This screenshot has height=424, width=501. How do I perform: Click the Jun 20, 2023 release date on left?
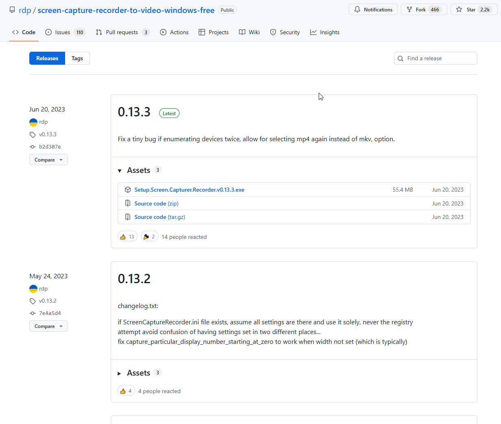pos(47,109)
